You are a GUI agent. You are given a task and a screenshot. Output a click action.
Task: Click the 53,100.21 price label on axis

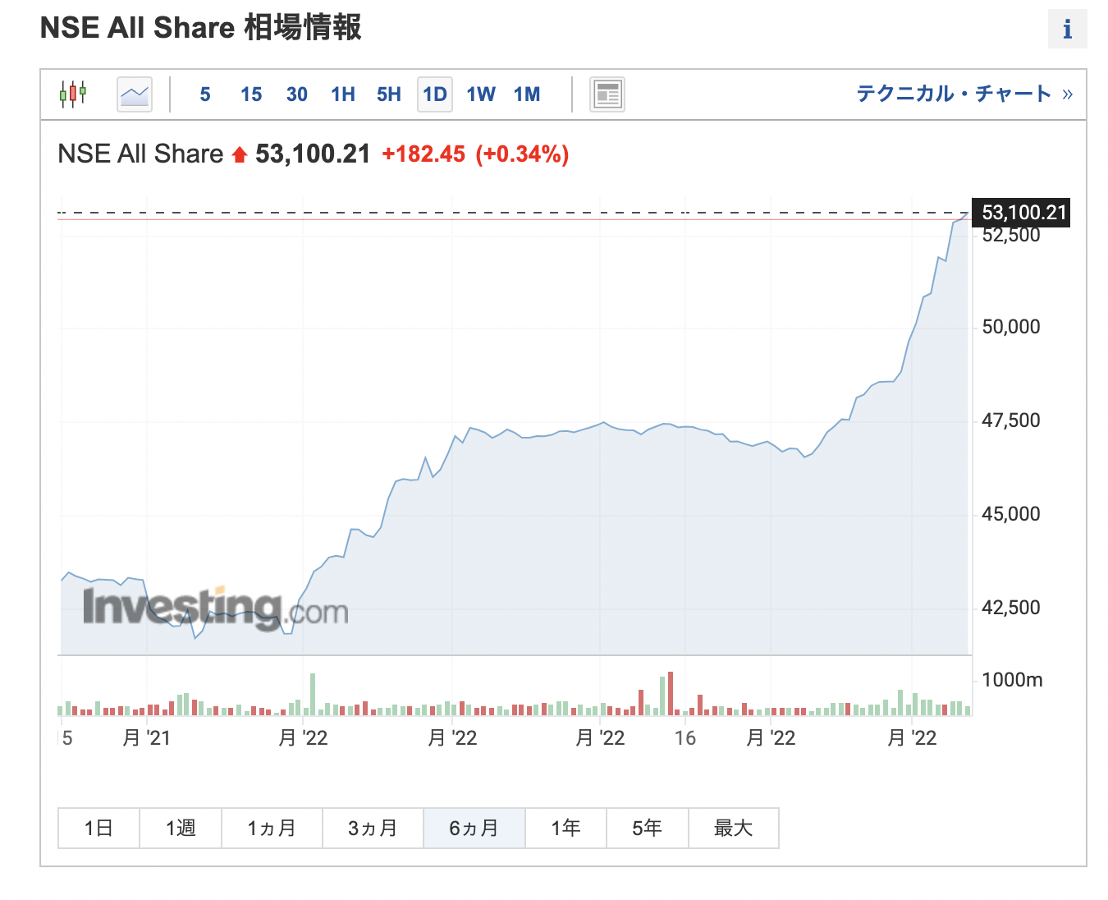coord(1021,213)
